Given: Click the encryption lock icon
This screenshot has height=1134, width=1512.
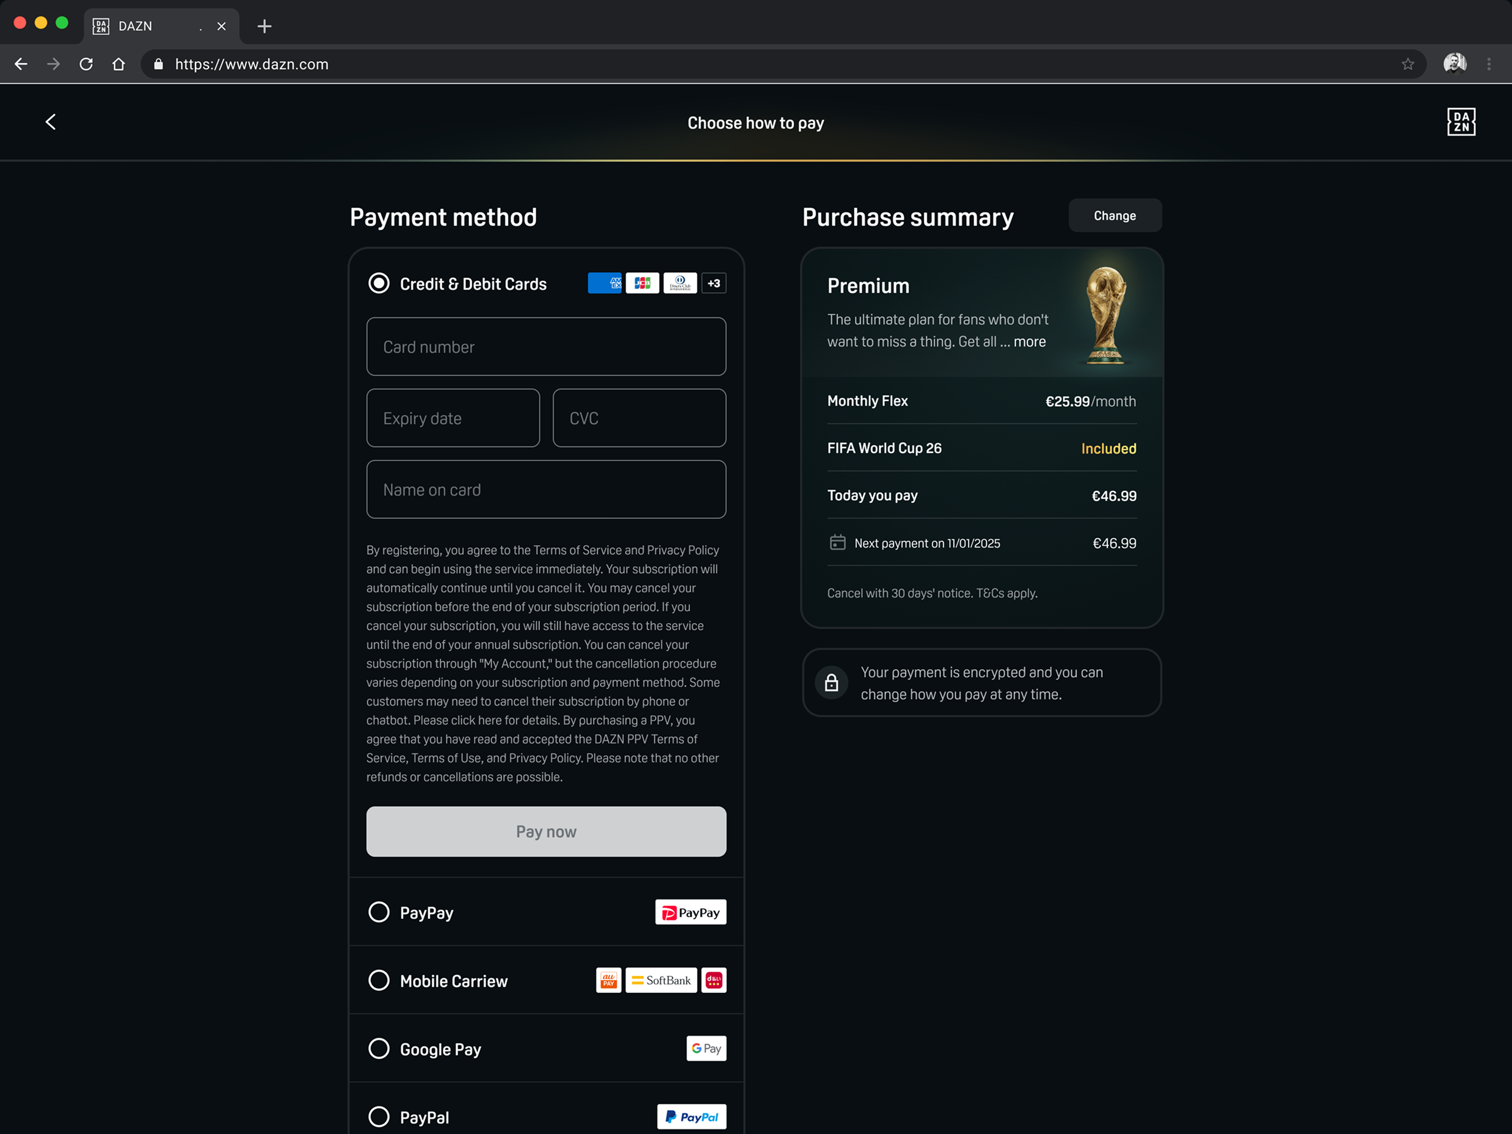Looking at the screenshot, I should coord(831,682).
